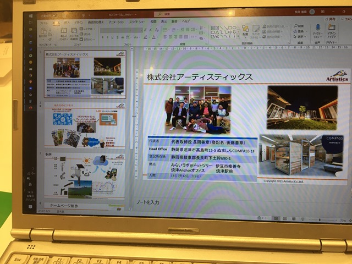Click the Increase Indent icon

coord(188,30)
